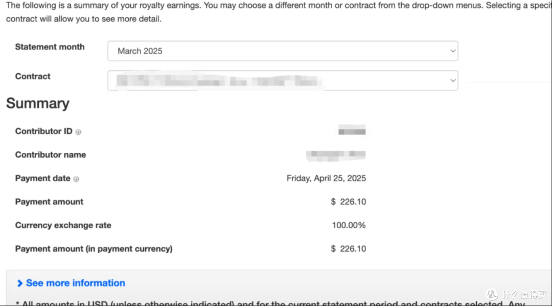Click the $226.10 value beside Payment amount
Screen dimensions: 552x306
coord(349,202)
